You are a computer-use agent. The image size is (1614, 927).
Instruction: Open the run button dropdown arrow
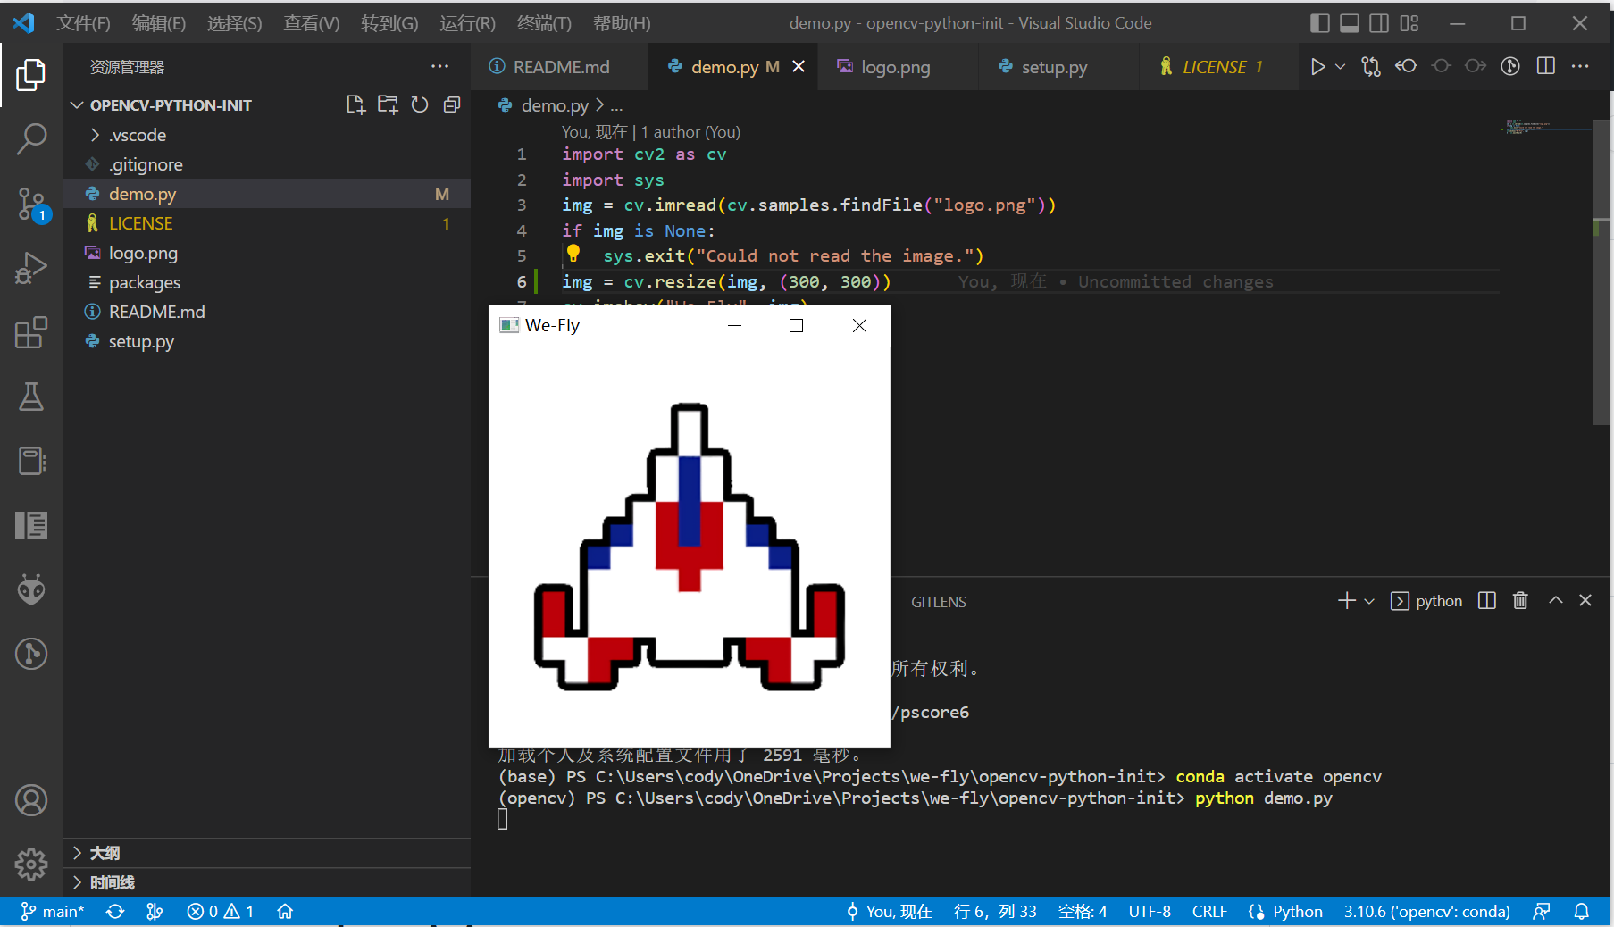(x=1341, y=67)
